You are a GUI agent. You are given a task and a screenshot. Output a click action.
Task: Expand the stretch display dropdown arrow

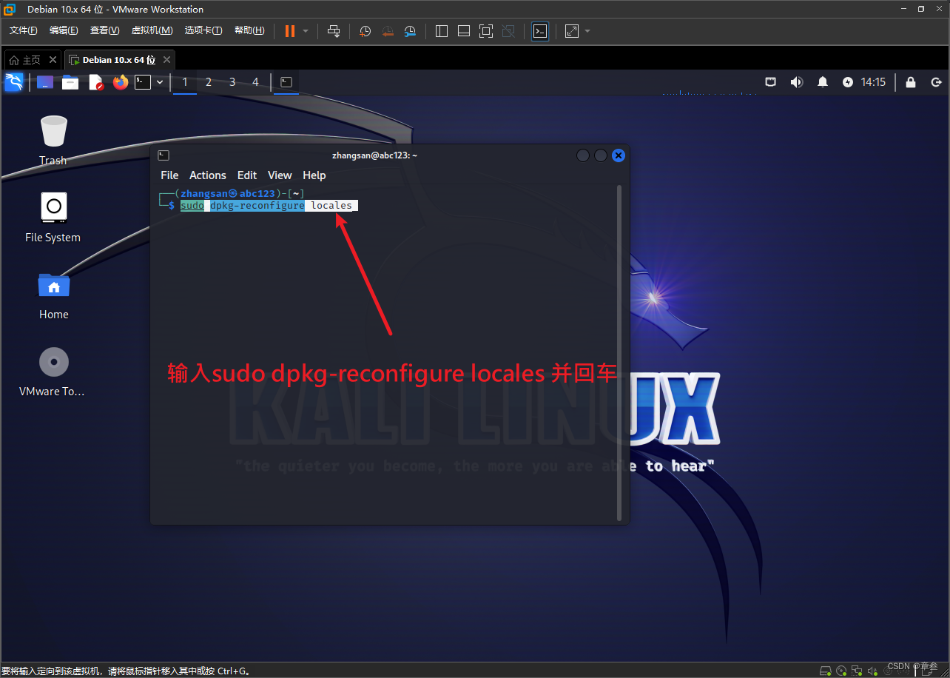click(x=587, y=31)
